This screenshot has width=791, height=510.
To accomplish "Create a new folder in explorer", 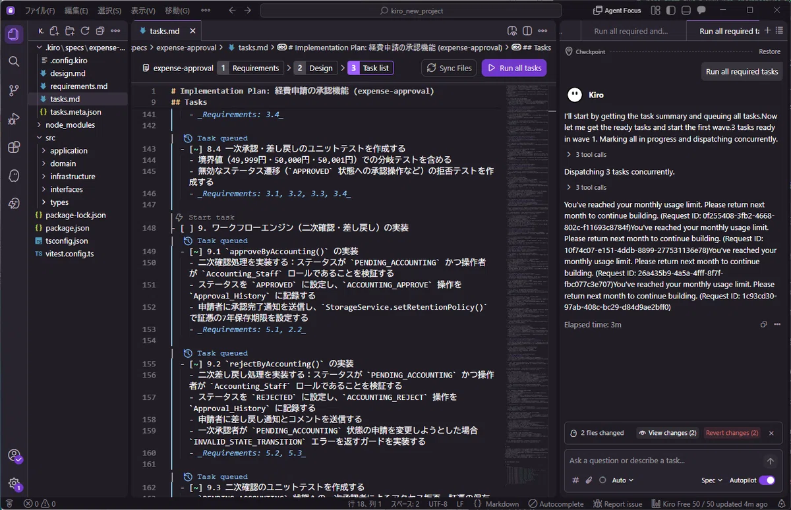I will pos(69,31).
